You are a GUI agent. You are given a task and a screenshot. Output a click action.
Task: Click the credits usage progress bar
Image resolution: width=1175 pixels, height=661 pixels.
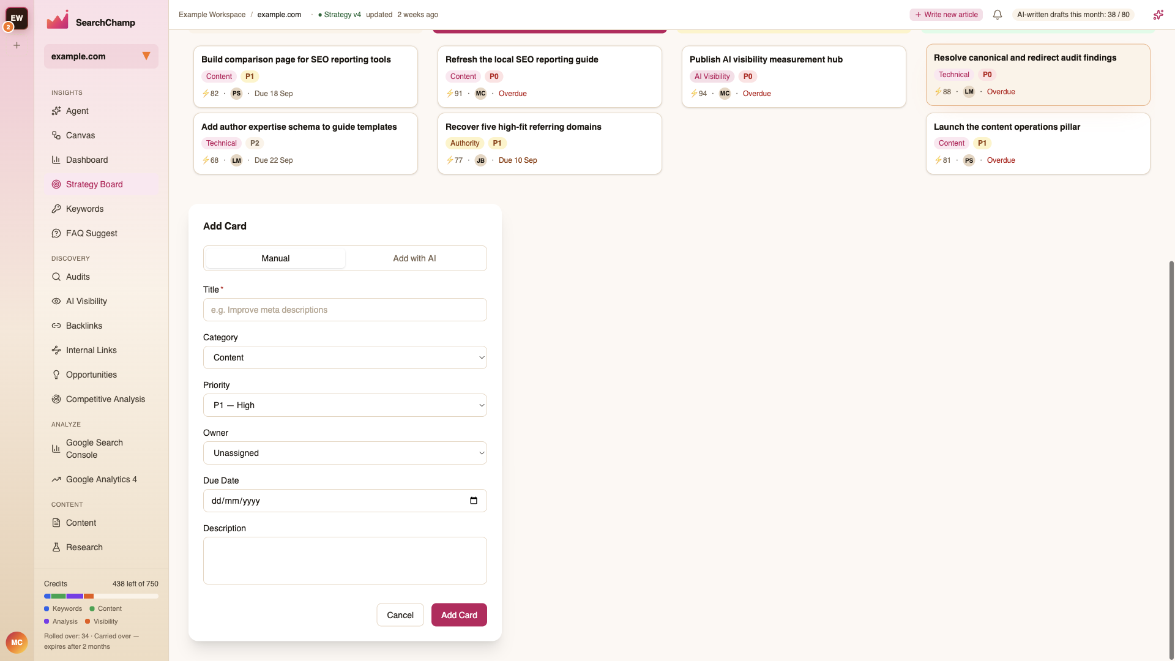tap(101, 596)
